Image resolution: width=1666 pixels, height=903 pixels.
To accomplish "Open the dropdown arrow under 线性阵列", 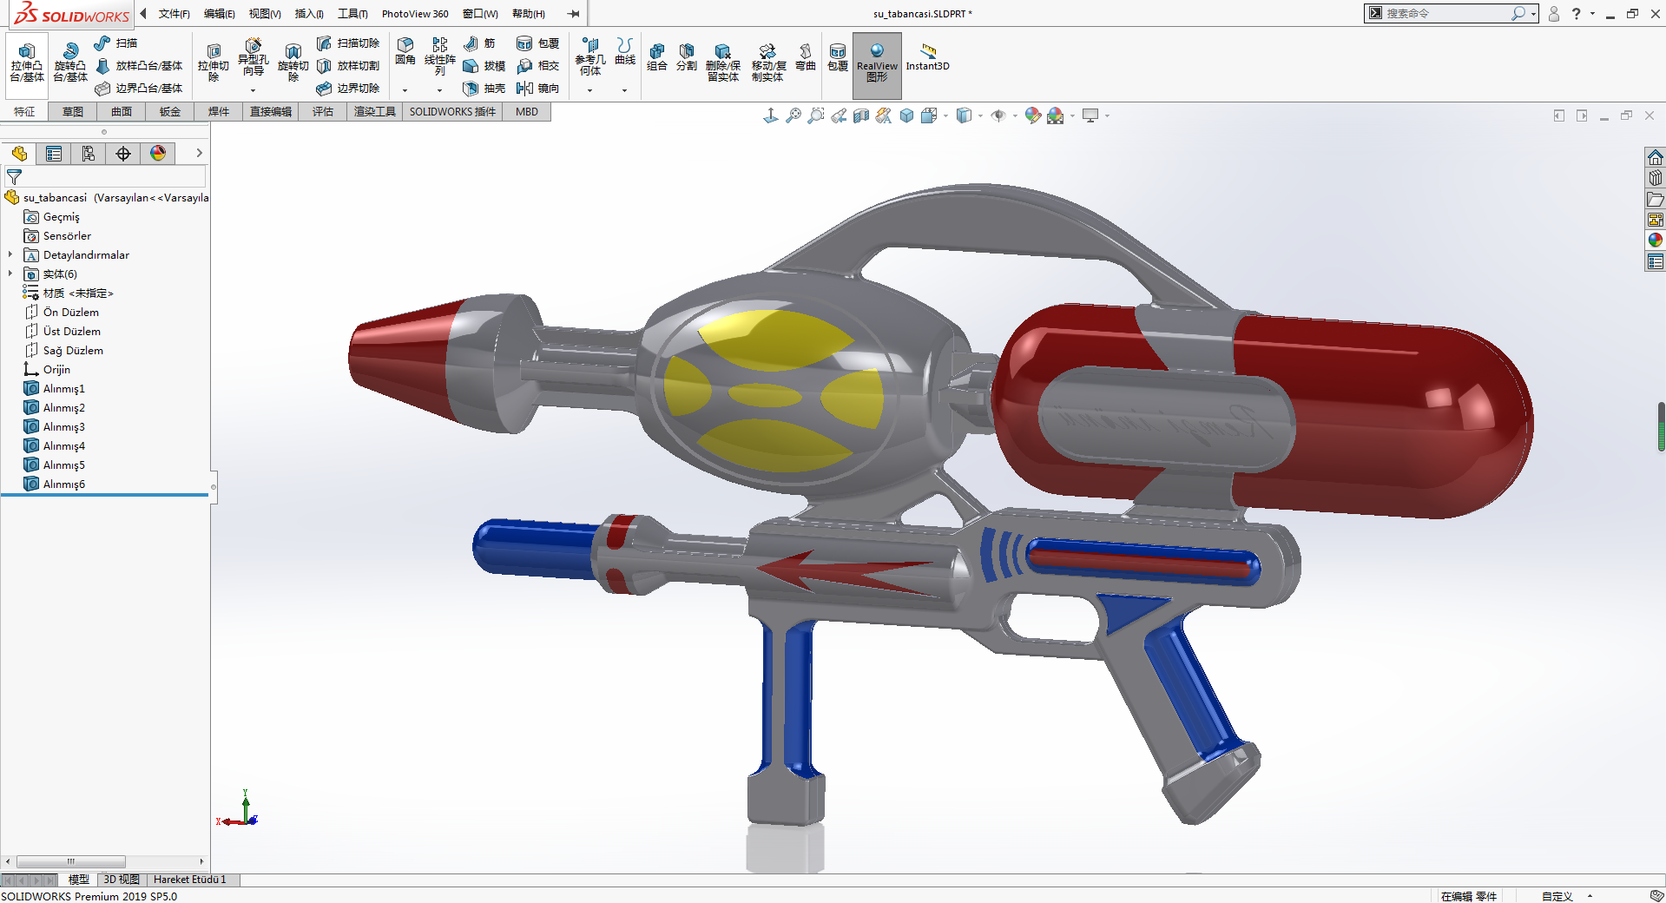I will click(439, 90).
